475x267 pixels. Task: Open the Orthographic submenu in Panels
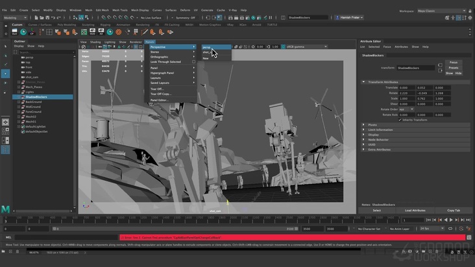(x=173, y=57)
